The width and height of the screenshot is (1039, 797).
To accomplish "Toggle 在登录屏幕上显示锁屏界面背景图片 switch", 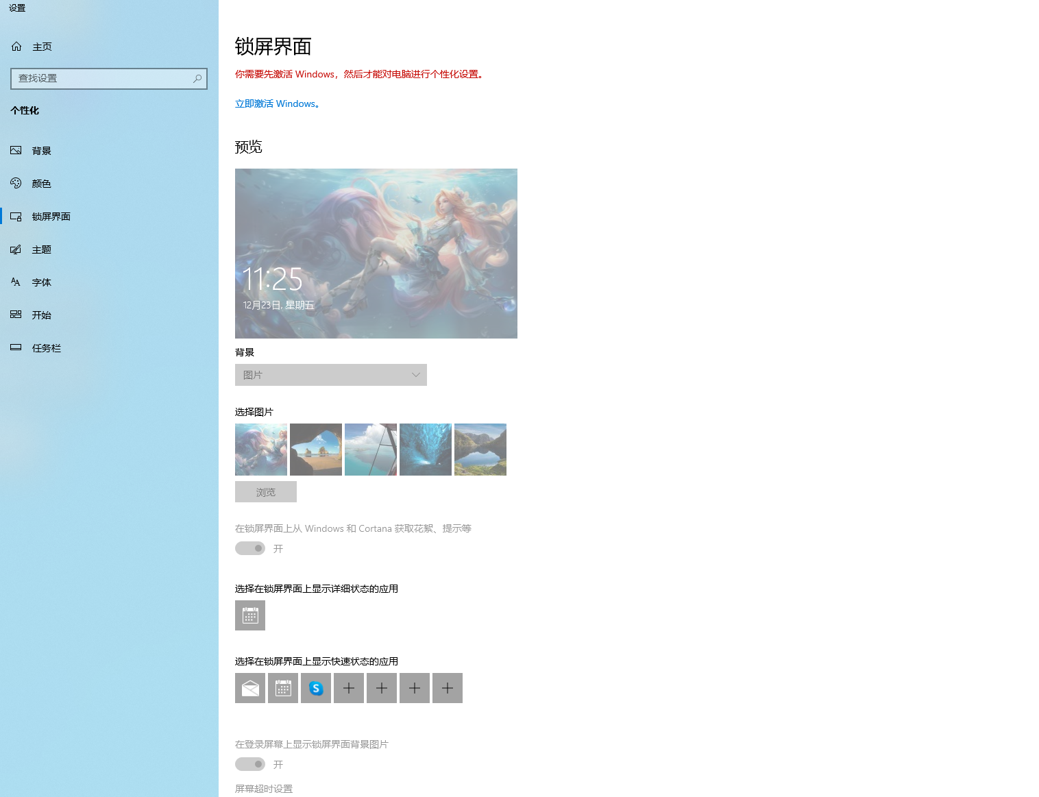I will [250, 764].
